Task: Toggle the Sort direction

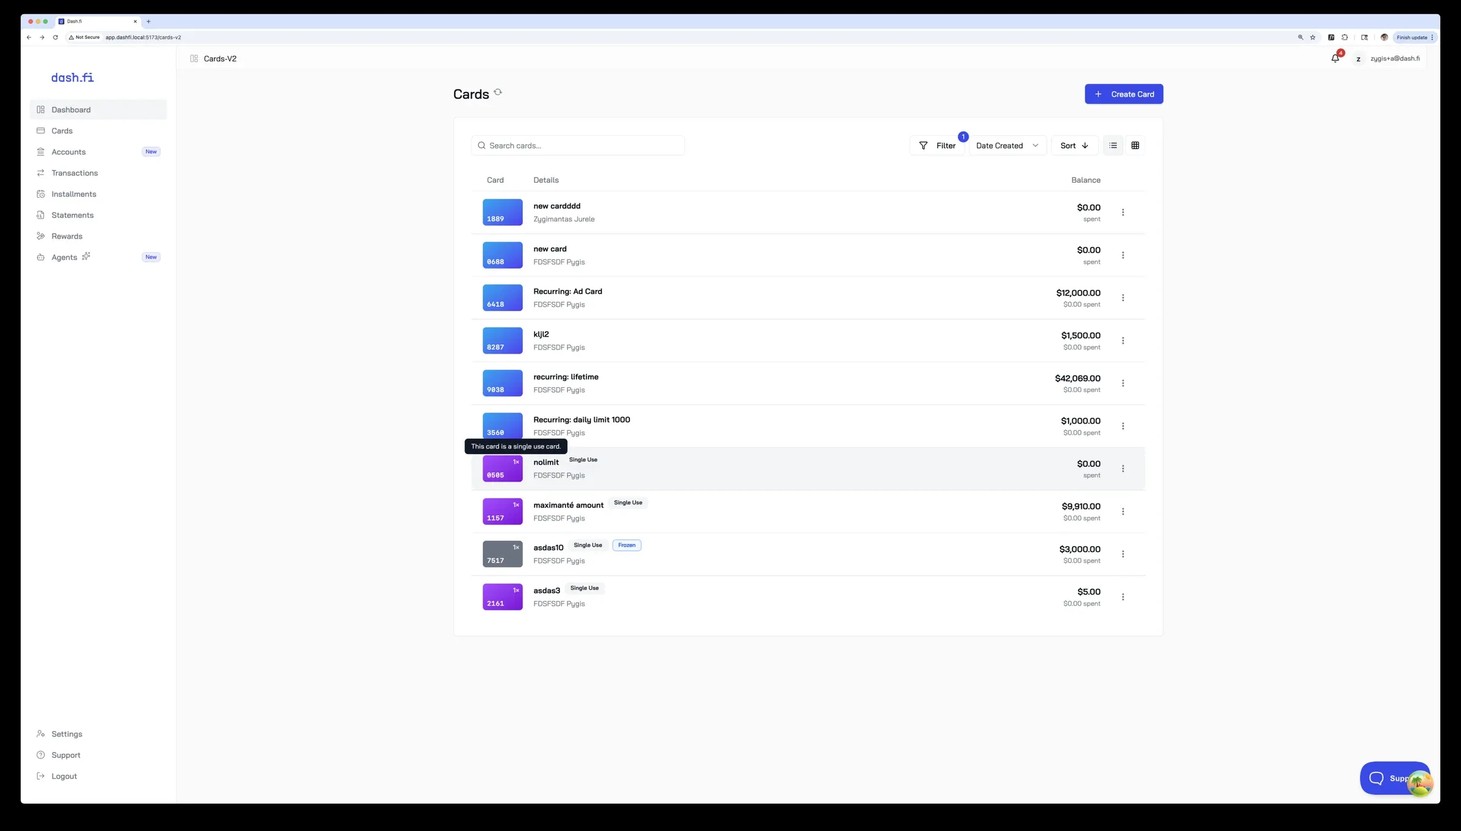Action: tap(1074, 146)
